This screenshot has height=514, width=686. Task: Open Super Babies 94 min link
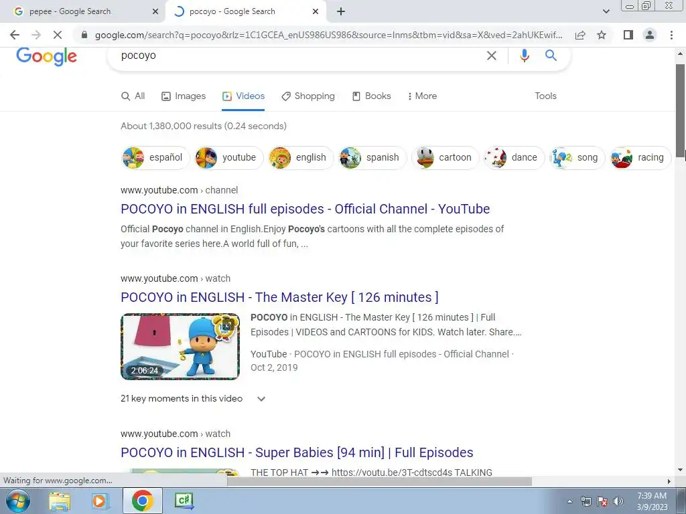[297, 452]
